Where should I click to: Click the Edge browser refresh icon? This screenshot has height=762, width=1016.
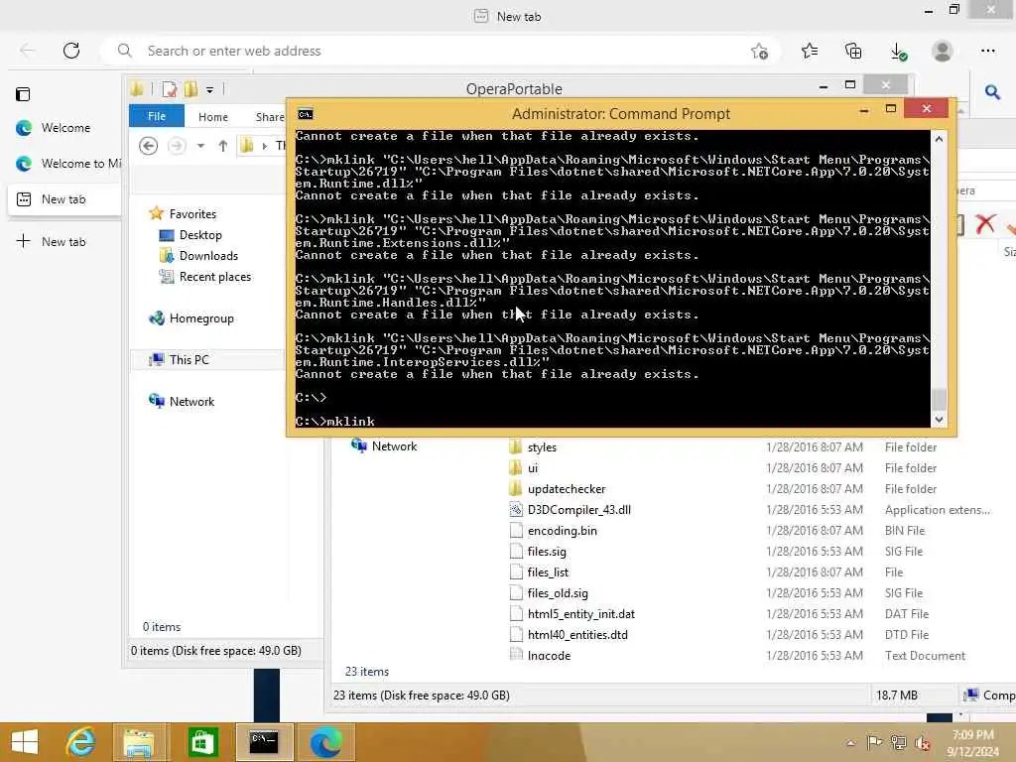point(71,51)
